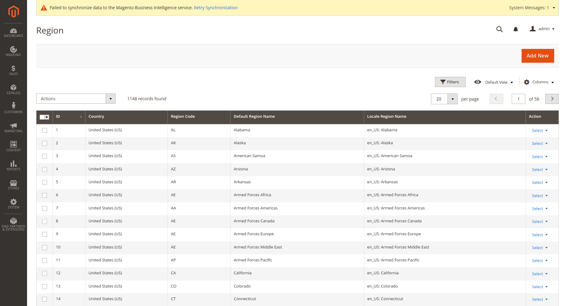Tick the checkbox for Arizona row
568x306 pixels.
coord(45,169)
